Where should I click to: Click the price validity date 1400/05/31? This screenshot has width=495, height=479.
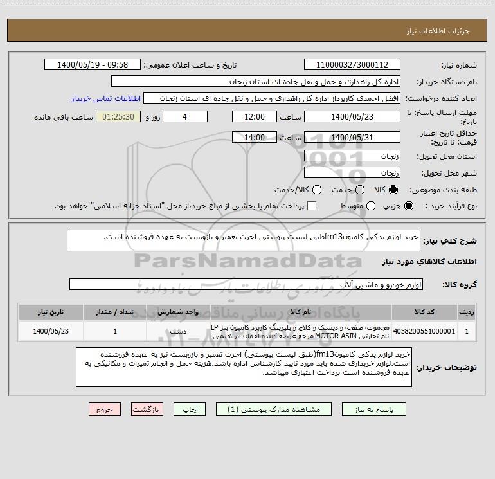352,138
